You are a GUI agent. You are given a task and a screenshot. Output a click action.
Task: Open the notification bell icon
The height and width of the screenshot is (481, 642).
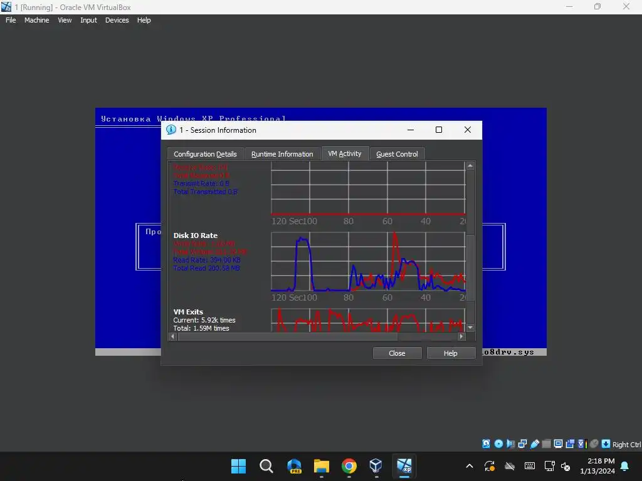coord(625,466)
